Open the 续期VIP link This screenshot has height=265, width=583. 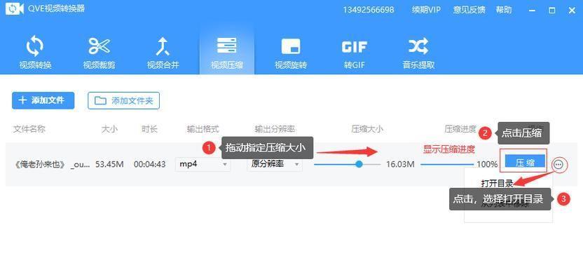pos(426,10)
